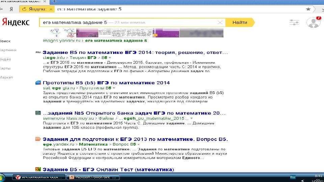Click the ege.yandex.ru site path link

pyautogui.click(x=58, y=145)
